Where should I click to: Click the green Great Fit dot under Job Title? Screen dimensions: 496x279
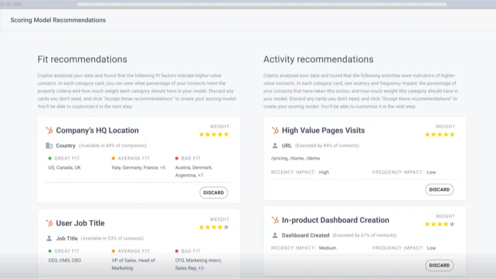49,251
